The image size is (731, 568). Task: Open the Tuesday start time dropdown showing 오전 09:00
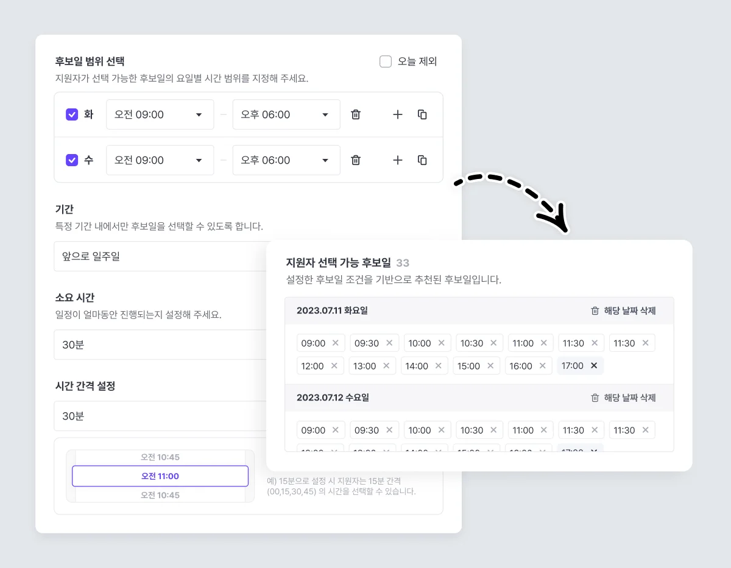160,114
